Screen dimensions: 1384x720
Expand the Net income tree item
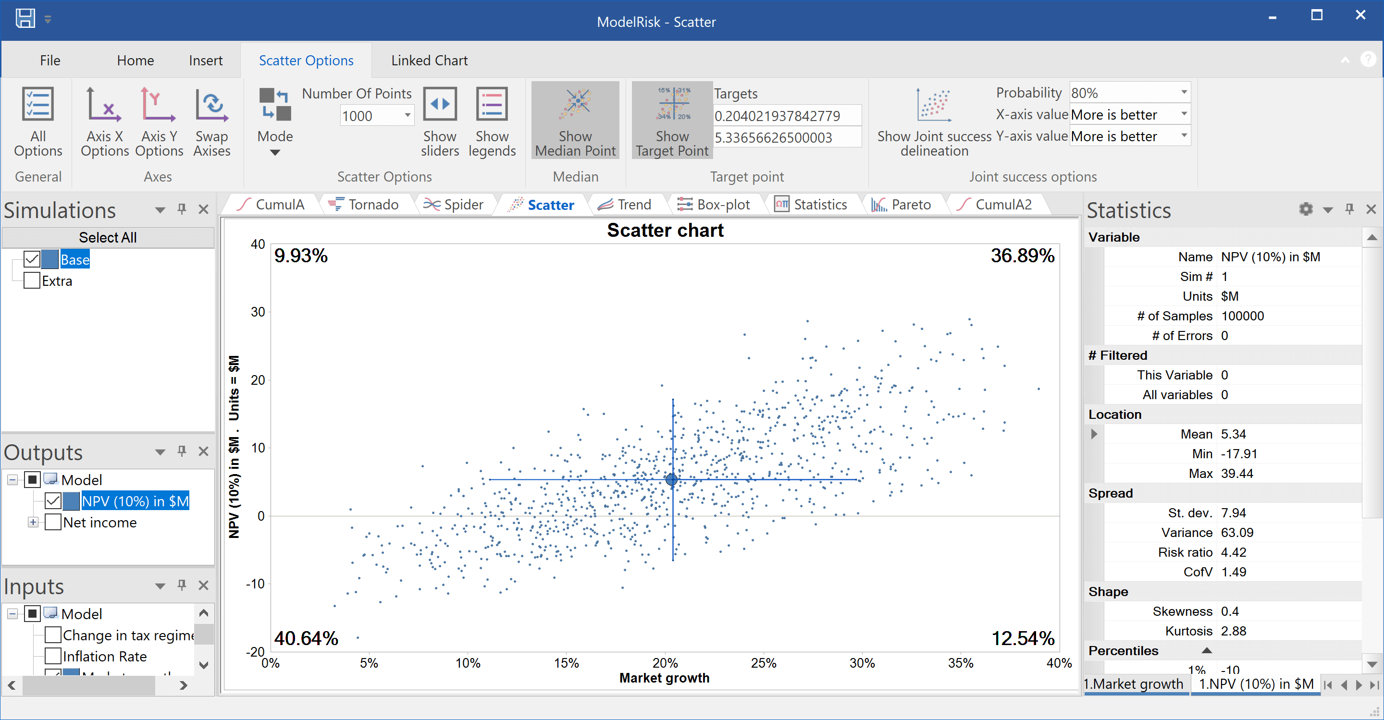coord(33,522)
